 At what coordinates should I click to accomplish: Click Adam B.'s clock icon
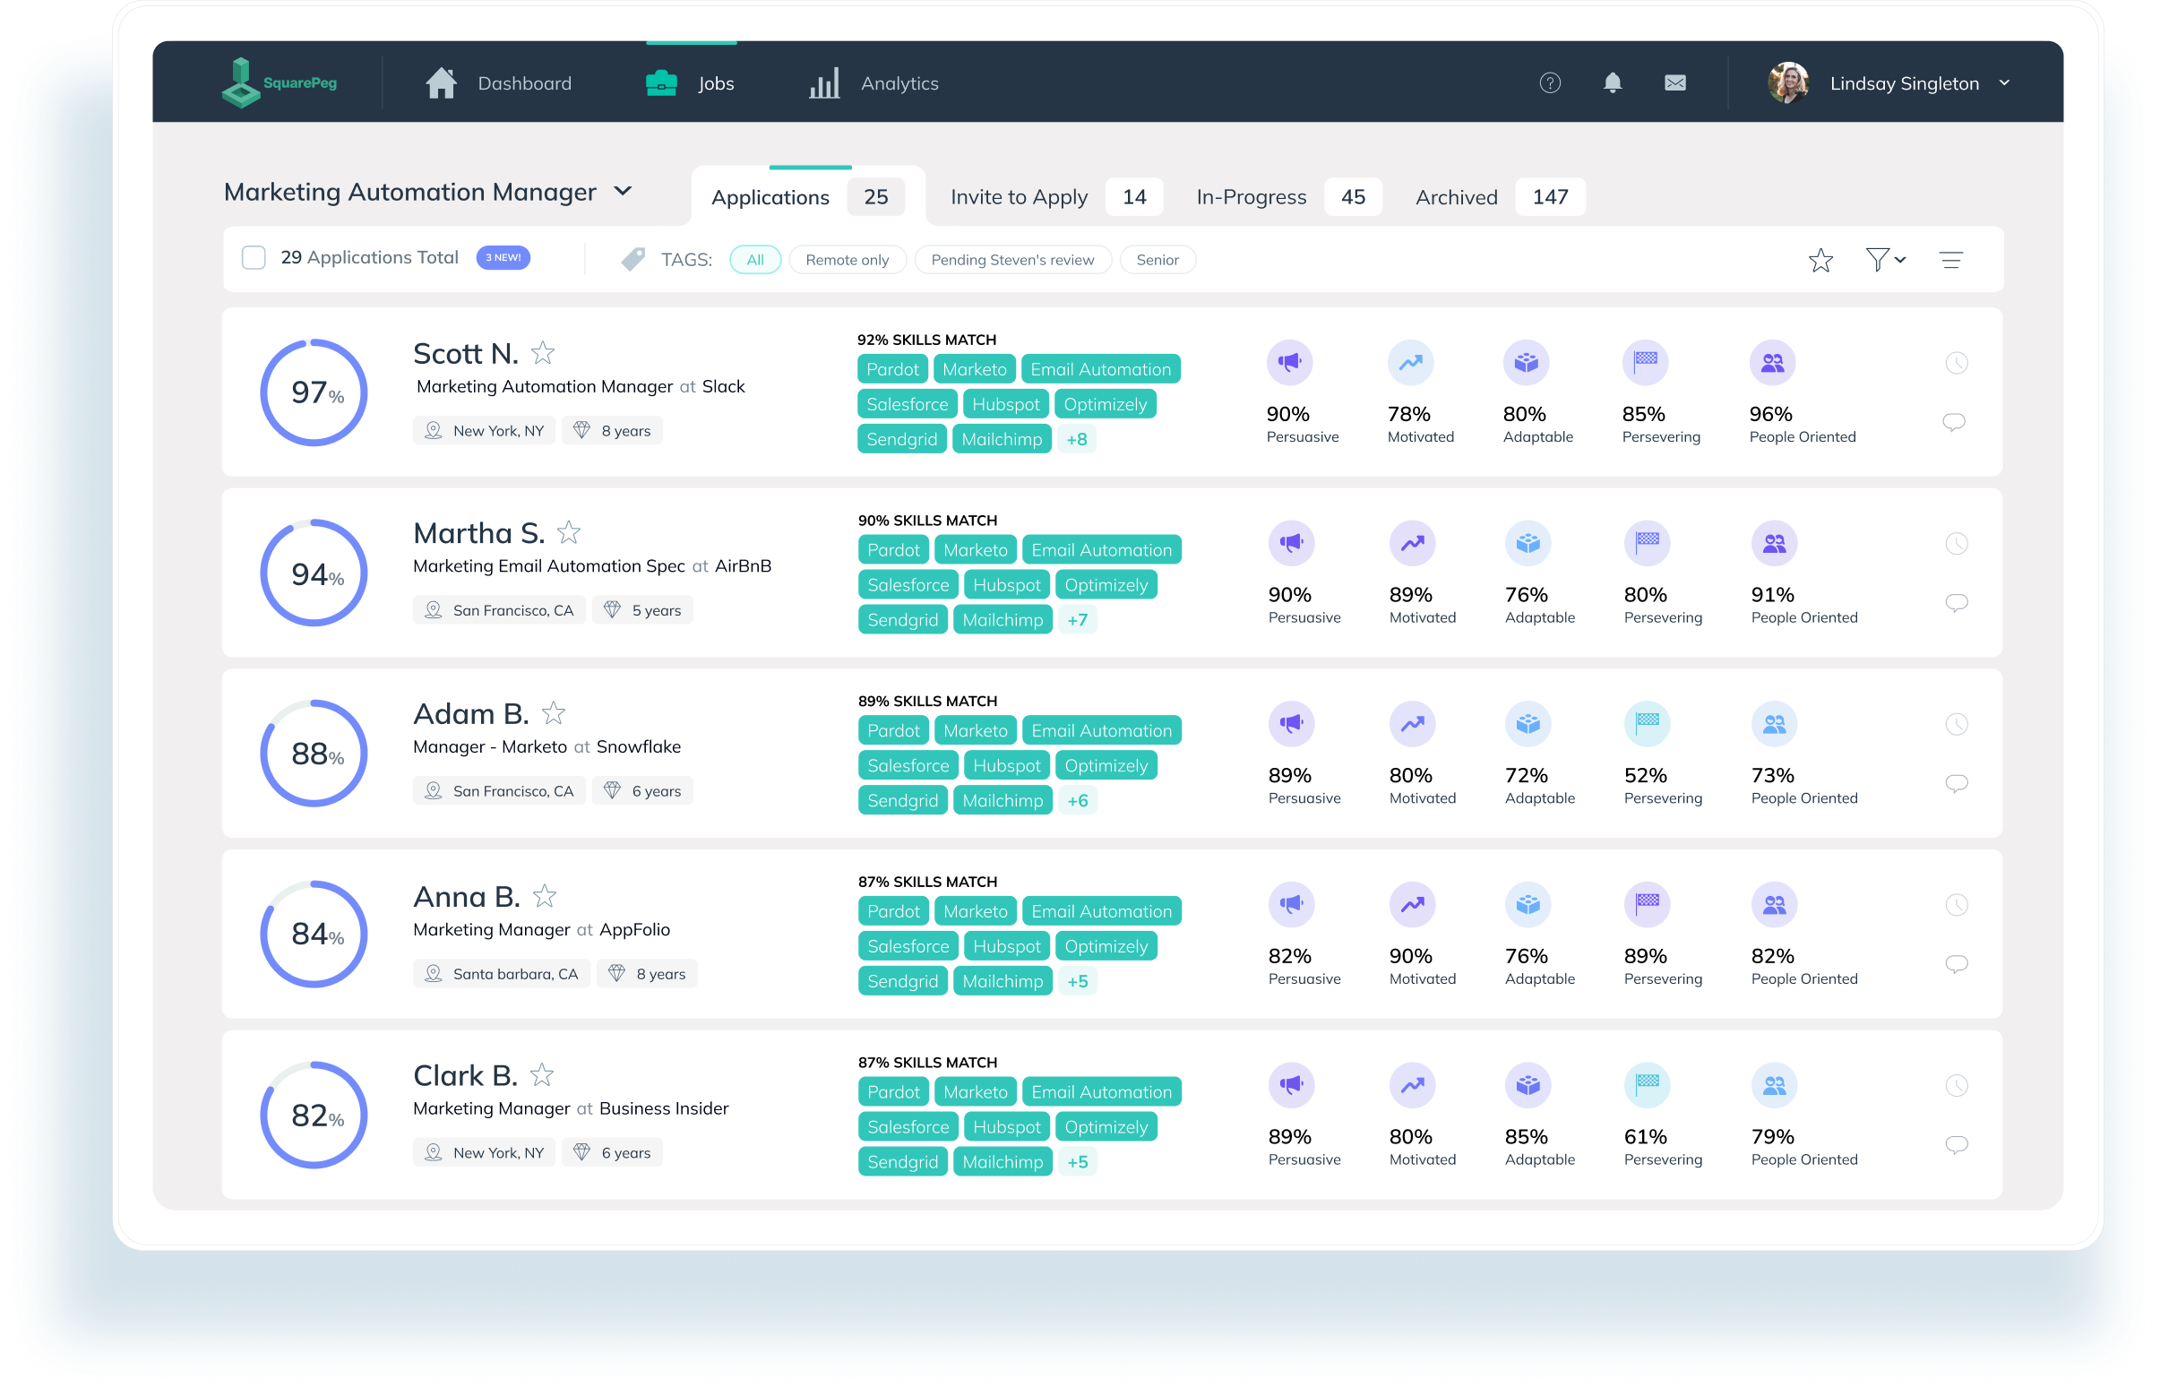pyautogui.click(x=1956, y=724)
